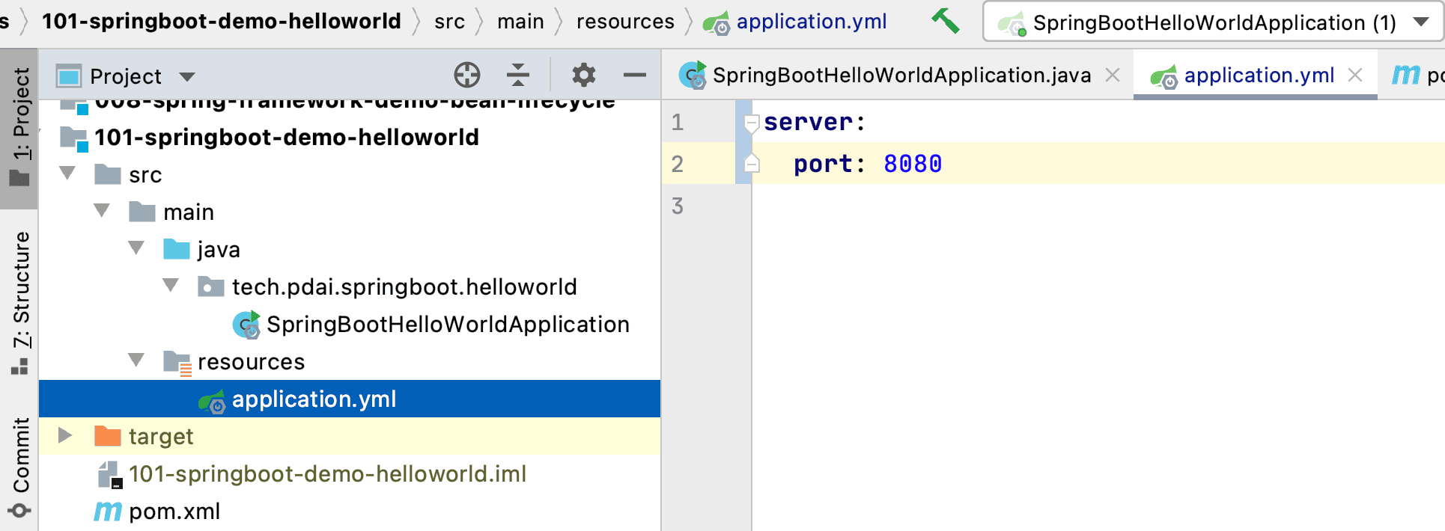The image size is (1445, 531).
Task: Toggle the Structure tool window button
Action: point(19,299)
